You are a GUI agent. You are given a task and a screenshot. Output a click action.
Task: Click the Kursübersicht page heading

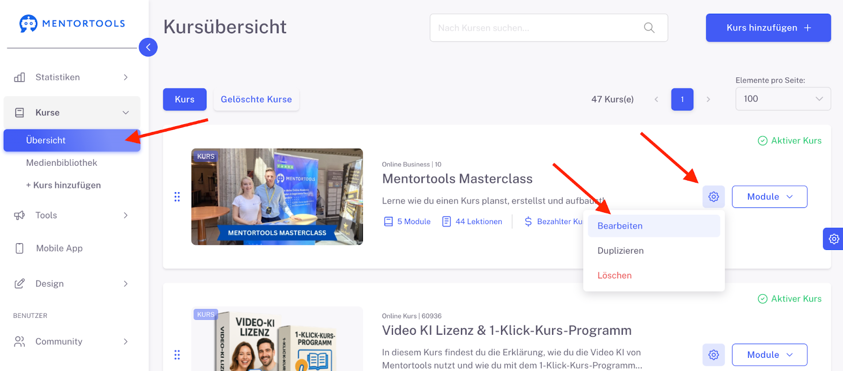225,27
